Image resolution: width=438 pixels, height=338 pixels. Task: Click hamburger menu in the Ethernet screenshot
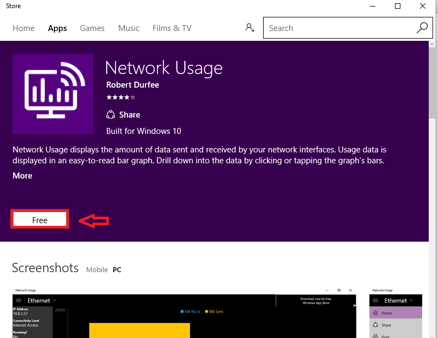pyautogui.click(x=19, y=300)
